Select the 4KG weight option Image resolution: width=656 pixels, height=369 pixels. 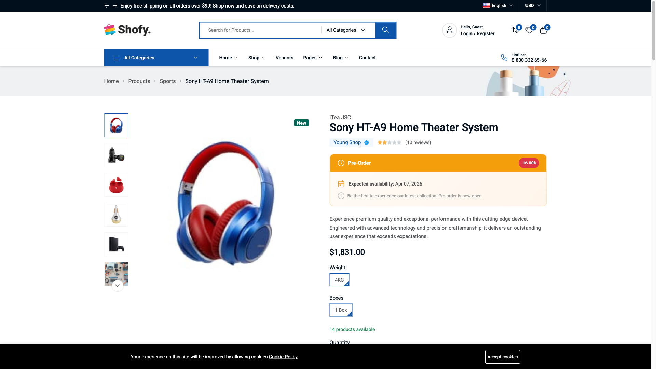coord(339,280)
